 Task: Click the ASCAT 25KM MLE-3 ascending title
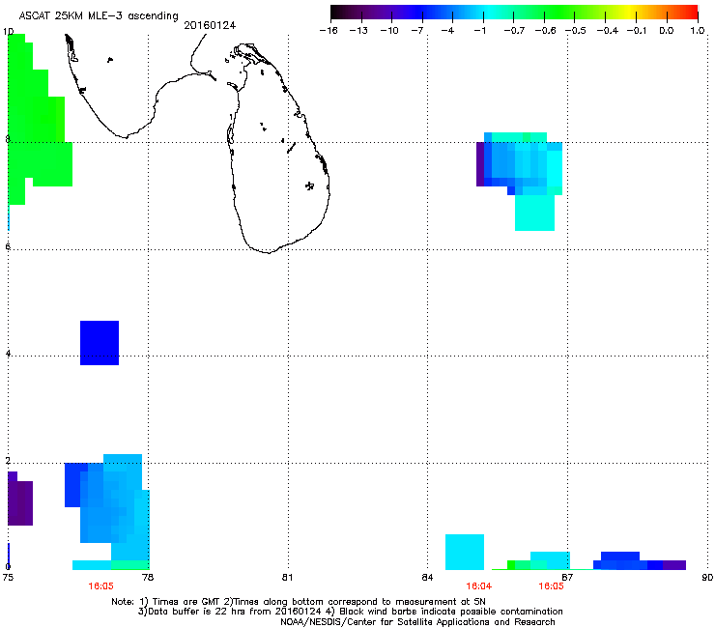(99, 15)
